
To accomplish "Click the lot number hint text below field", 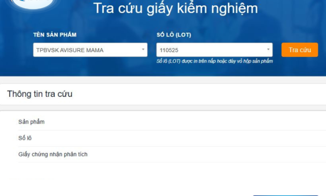I will click(x=215, y=61).
